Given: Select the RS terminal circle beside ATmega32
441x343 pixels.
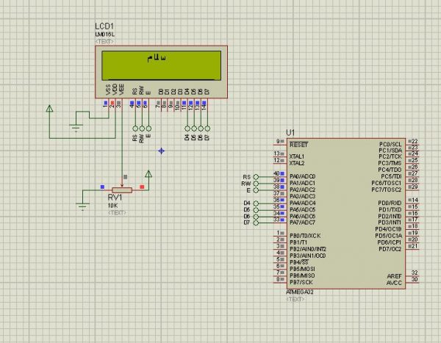Looking at the screenshot, I should pyautogui.click(x=256, y=177).
